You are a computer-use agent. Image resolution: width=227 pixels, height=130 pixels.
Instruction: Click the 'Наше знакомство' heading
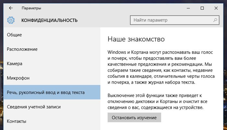coord(136,39)
